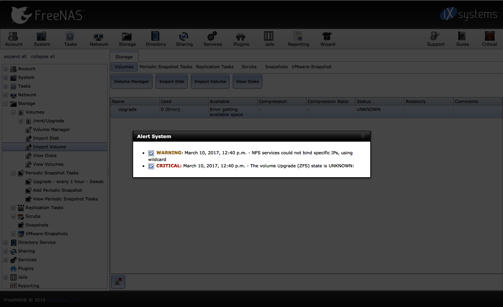Select Import Disk in the sidebar tree
The image size is (503, 307).
46,138
